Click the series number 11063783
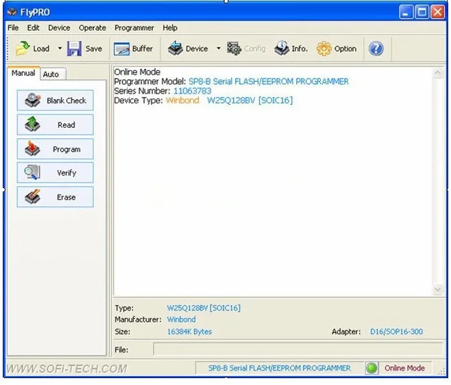This screenshot has height=385, width=451. (x=193, y=91)
